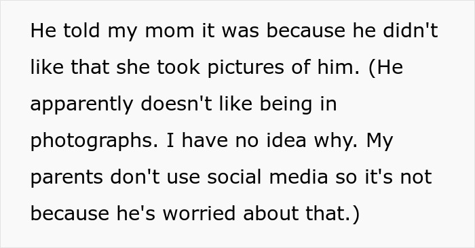Image resolution: width=475 pixels, height=248 pixels.
Task: Click the word "pictures" in the text
Action: pyautogui.click(x=246, y=67)
